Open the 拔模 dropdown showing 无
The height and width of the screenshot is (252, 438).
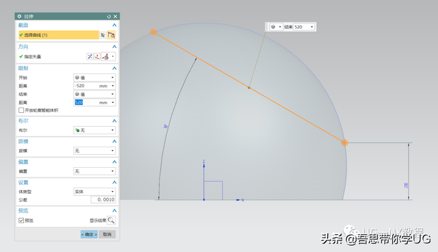94,151
